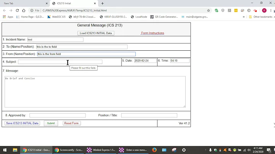Viewport: 275px width, 154px height.
Task: Click into the To (Name/Position) field
Action: point(82,47)
